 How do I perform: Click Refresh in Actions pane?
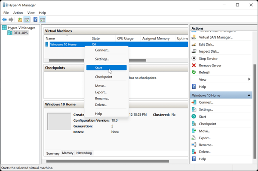point(205,72)
